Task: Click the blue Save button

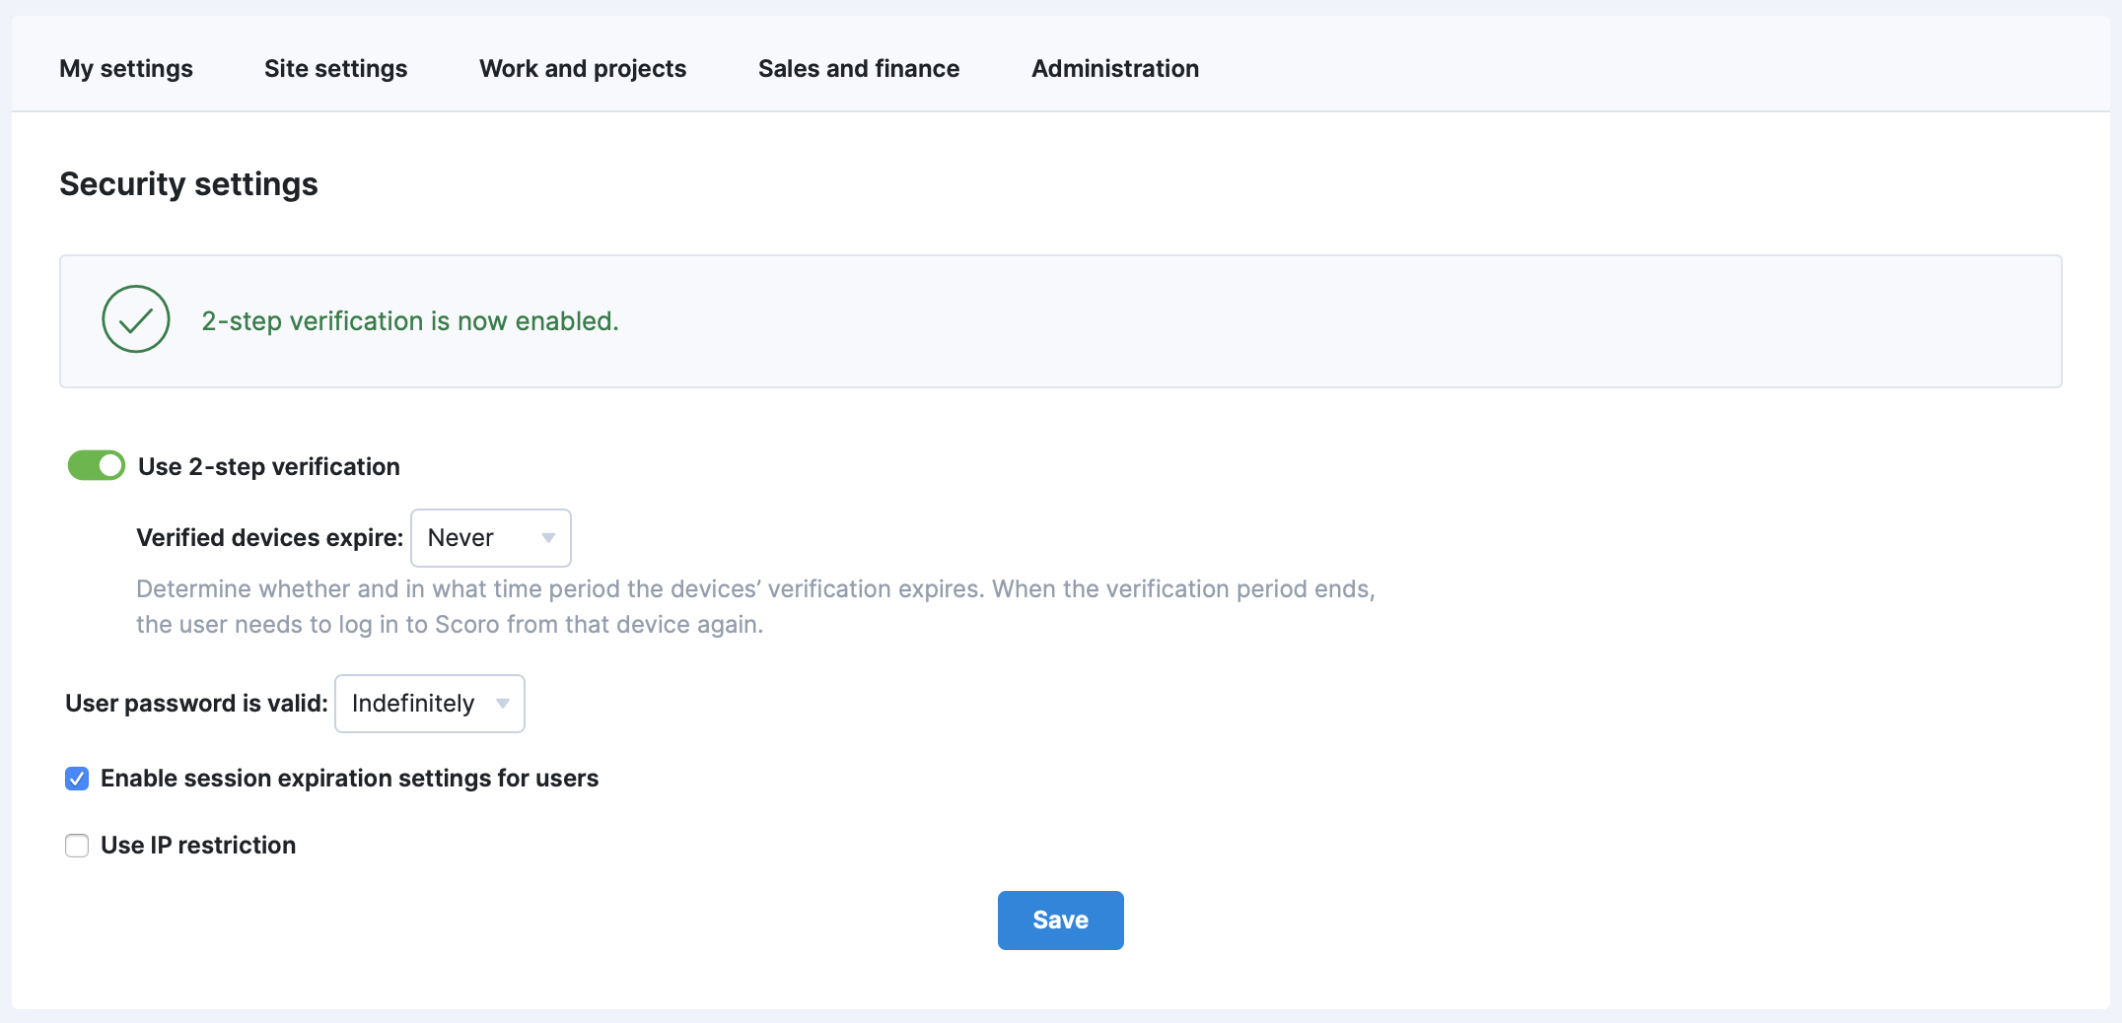Action: click(1061, 921)
